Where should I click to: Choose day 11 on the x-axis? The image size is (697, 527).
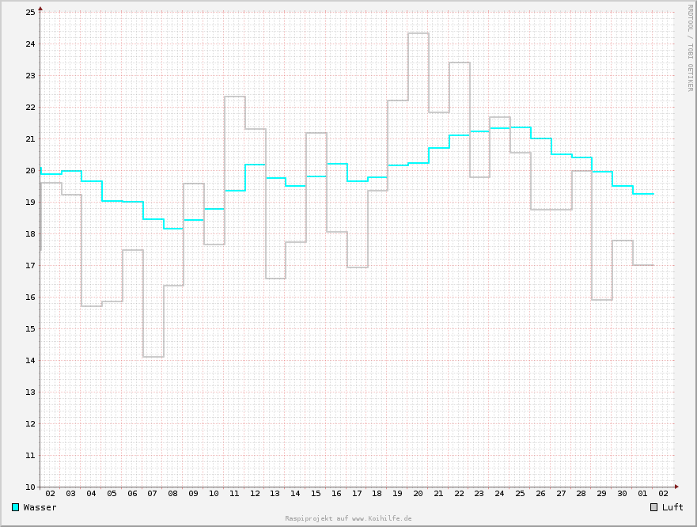234,494
